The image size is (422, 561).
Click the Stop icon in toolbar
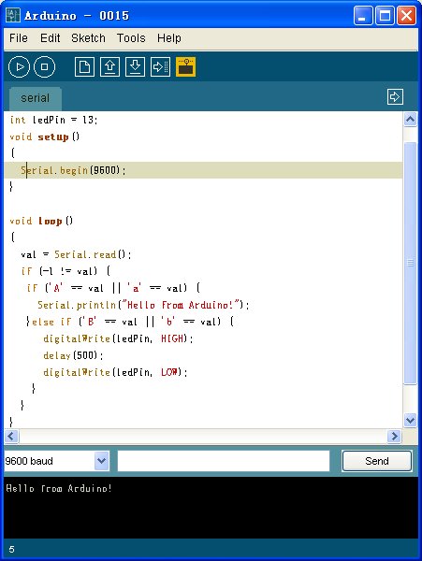(x=44, y=67)
